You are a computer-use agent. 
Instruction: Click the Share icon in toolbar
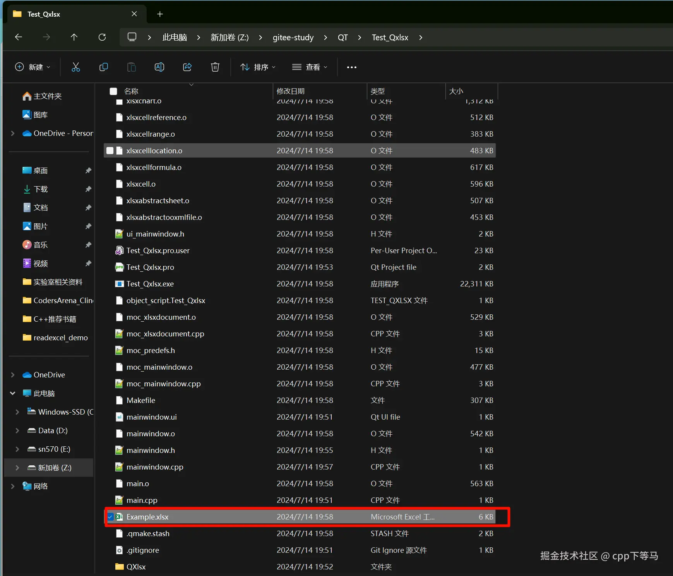(187, 67)
